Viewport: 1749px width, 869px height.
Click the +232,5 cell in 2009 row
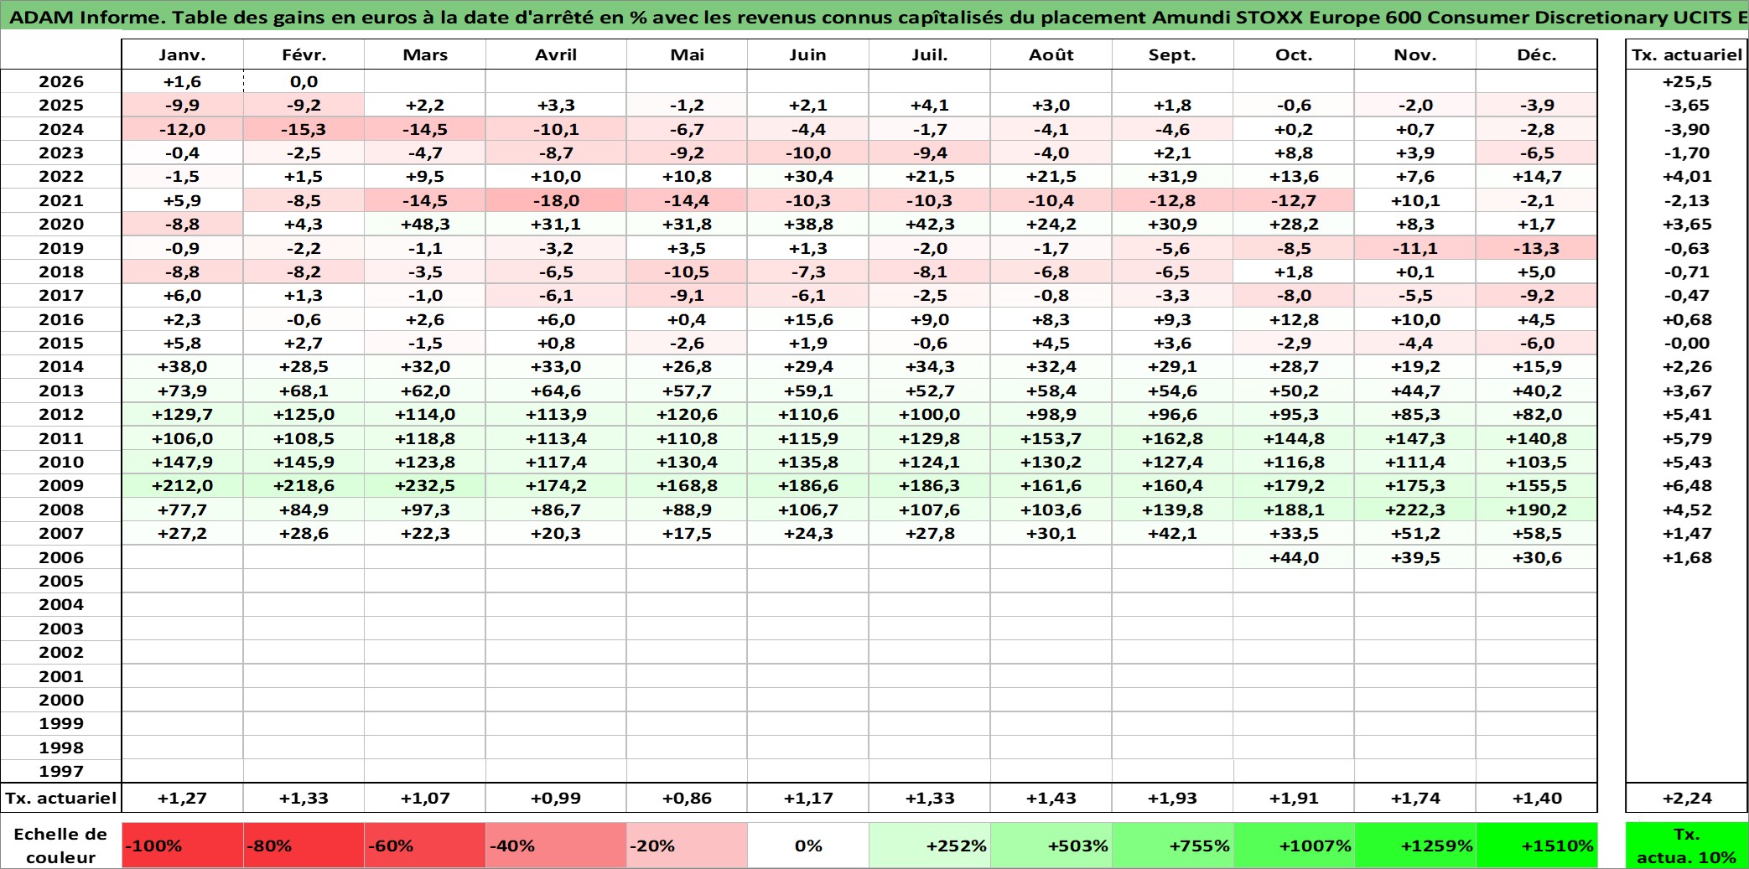(x=425, y=485)
